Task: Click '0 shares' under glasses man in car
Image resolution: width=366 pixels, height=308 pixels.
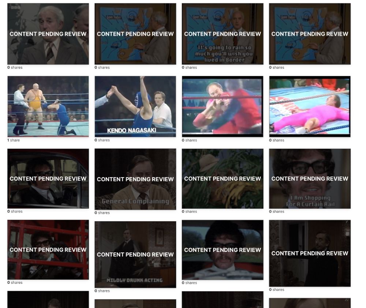Action: tap(15, 211)
